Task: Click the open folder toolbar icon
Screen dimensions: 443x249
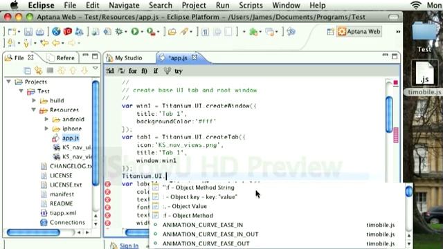Action: (172, 32)
